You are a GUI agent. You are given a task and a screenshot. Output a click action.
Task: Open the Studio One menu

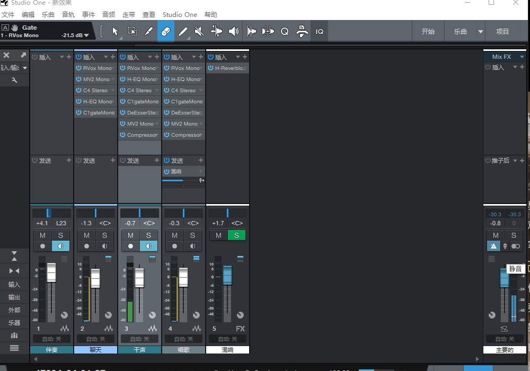point(180,14)
